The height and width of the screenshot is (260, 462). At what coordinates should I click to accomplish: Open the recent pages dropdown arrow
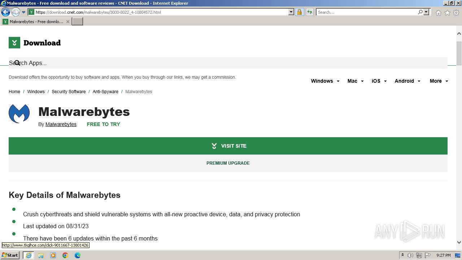[24, 12]
